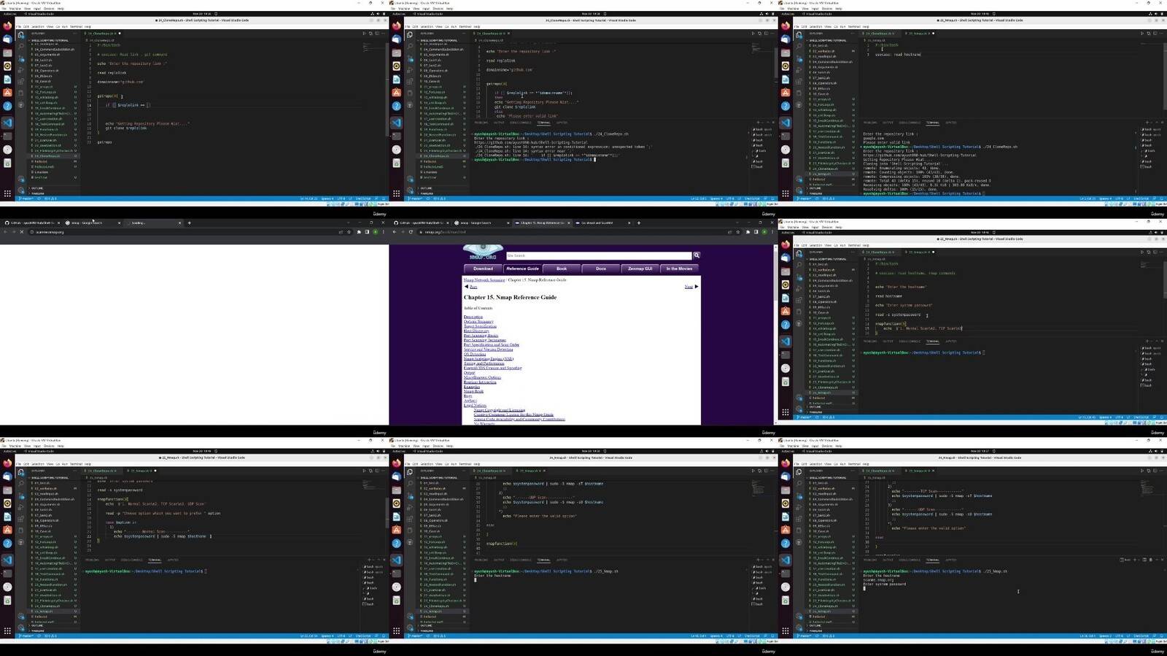This screenshot has width=1167, height=656.
Task: Open the Zenmap GUI tab on nmap.org
Action: [x=640, y=269]
